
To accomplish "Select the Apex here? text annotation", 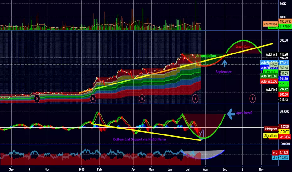I will [244, 113].
